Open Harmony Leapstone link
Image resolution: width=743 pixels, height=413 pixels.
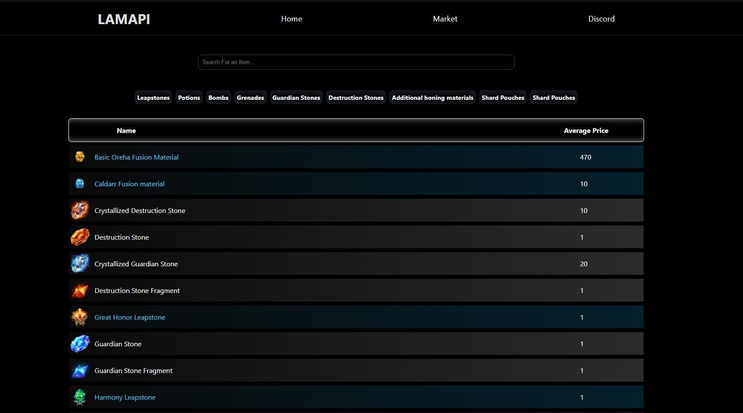point(125,397)
